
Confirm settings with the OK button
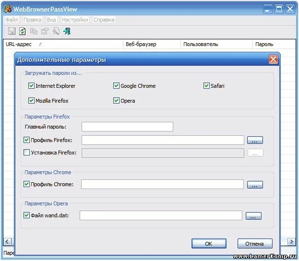209,243
